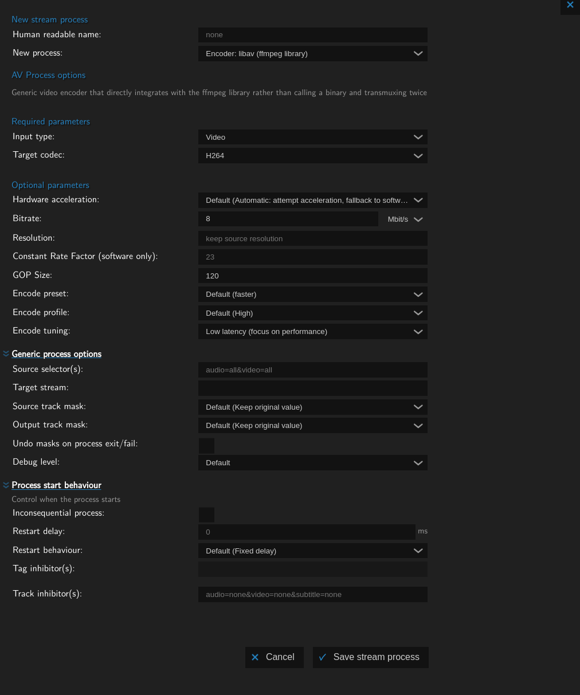The image size is (580, 695).
Task: Collapse the Process start behaviour section
Action: 56,485
